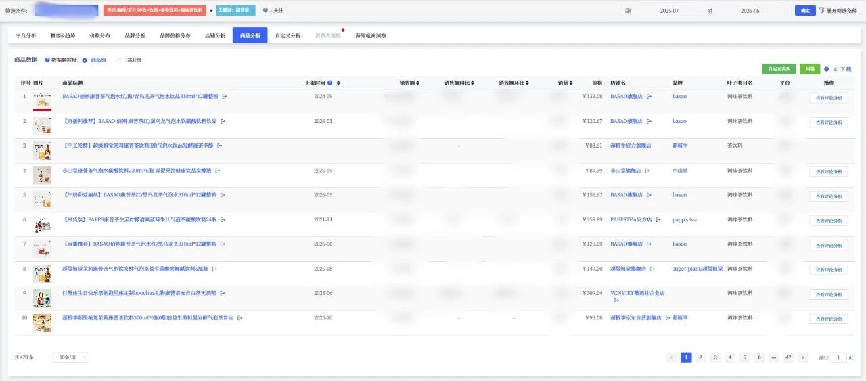Click help icon next to 上架时间 header
This screenshot has width=866, height=381.
[329, 83]
